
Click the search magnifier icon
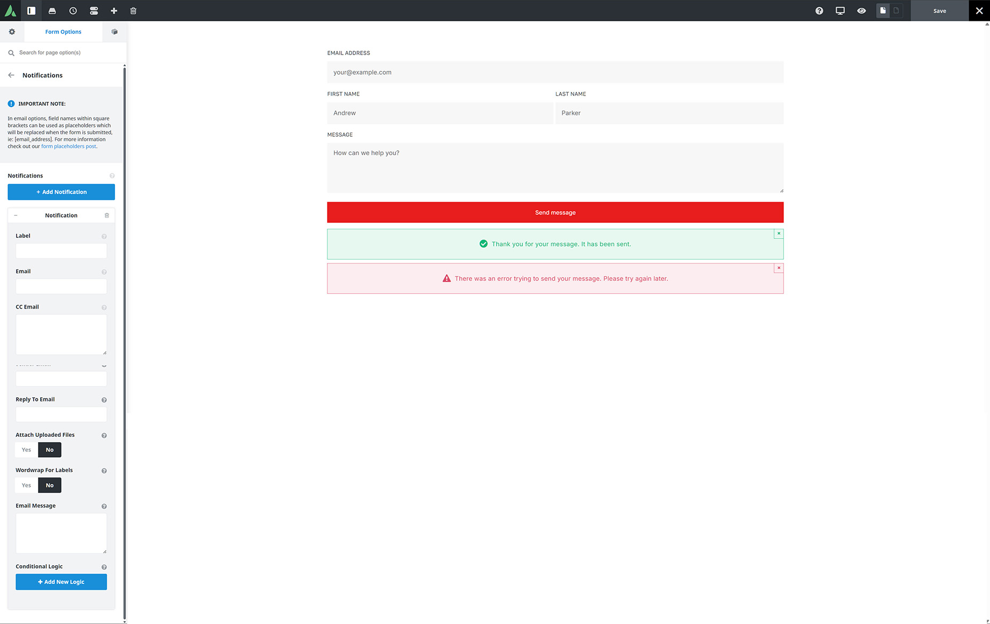pyautogui.click(x=11, y=53)
